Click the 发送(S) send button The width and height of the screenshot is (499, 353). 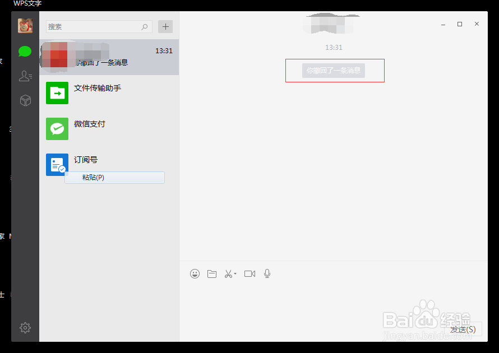tap(463, 329)
